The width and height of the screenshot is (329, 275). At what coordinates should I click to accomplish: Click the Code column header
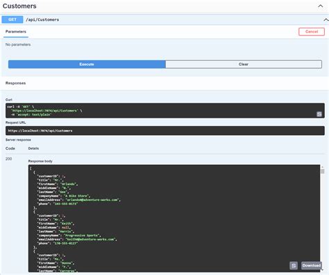point(10,148)
